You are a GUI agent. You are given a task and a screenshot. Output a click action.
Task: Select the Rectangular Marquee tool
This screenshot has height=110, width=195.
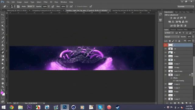[x=3, y=19]
